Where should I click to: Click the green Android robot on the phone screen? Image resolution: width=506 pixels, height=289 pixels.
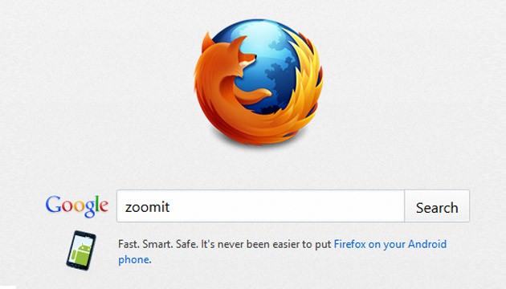coord(81,251)
